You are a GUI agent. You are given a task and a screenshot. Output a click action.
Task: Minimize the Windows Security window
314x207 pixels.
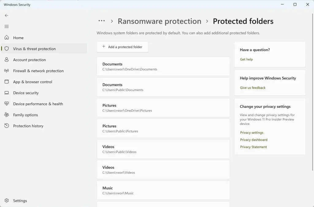tap(282, 4)
